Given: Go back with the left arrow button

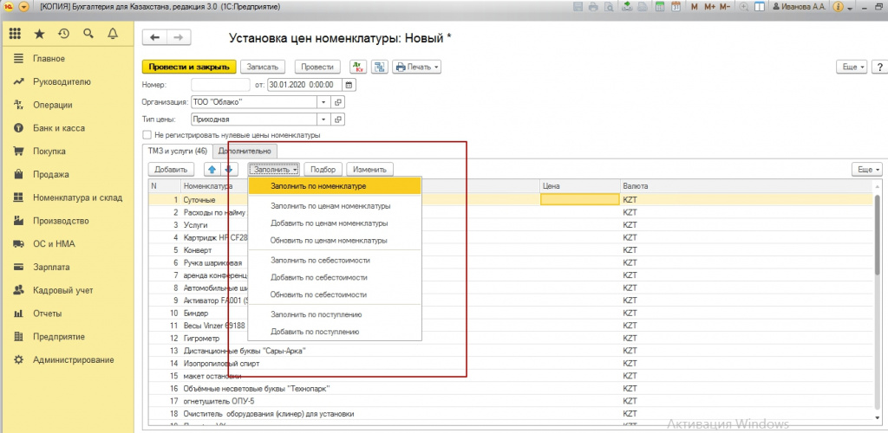Looking at the screenshot, I should click(x=154, y=38).
